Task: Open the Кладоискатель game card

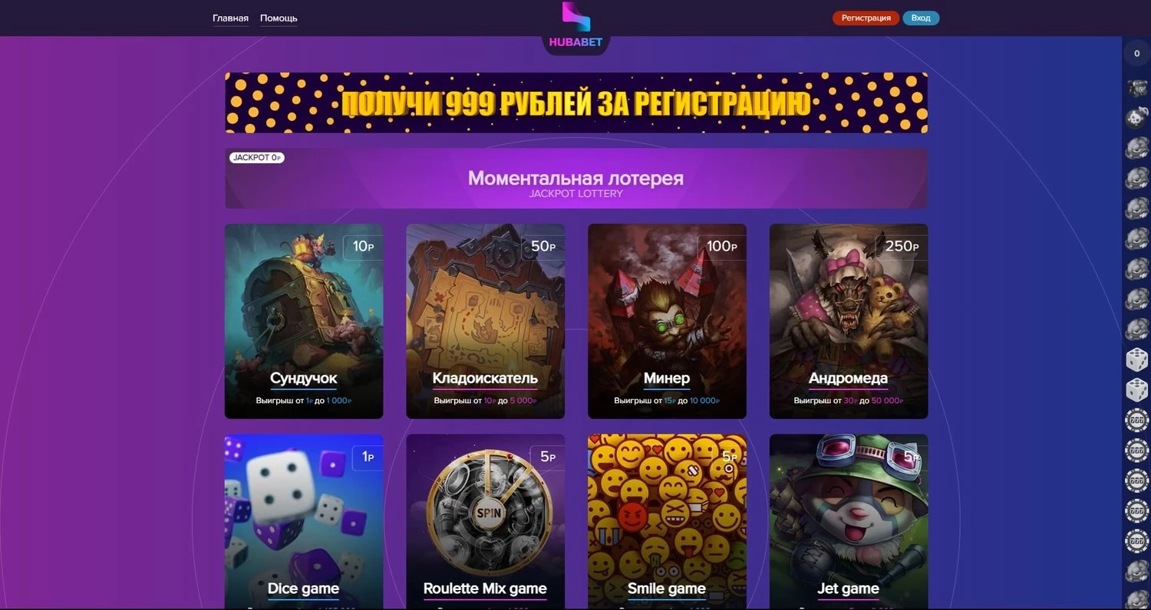Action: coord(485,321)
